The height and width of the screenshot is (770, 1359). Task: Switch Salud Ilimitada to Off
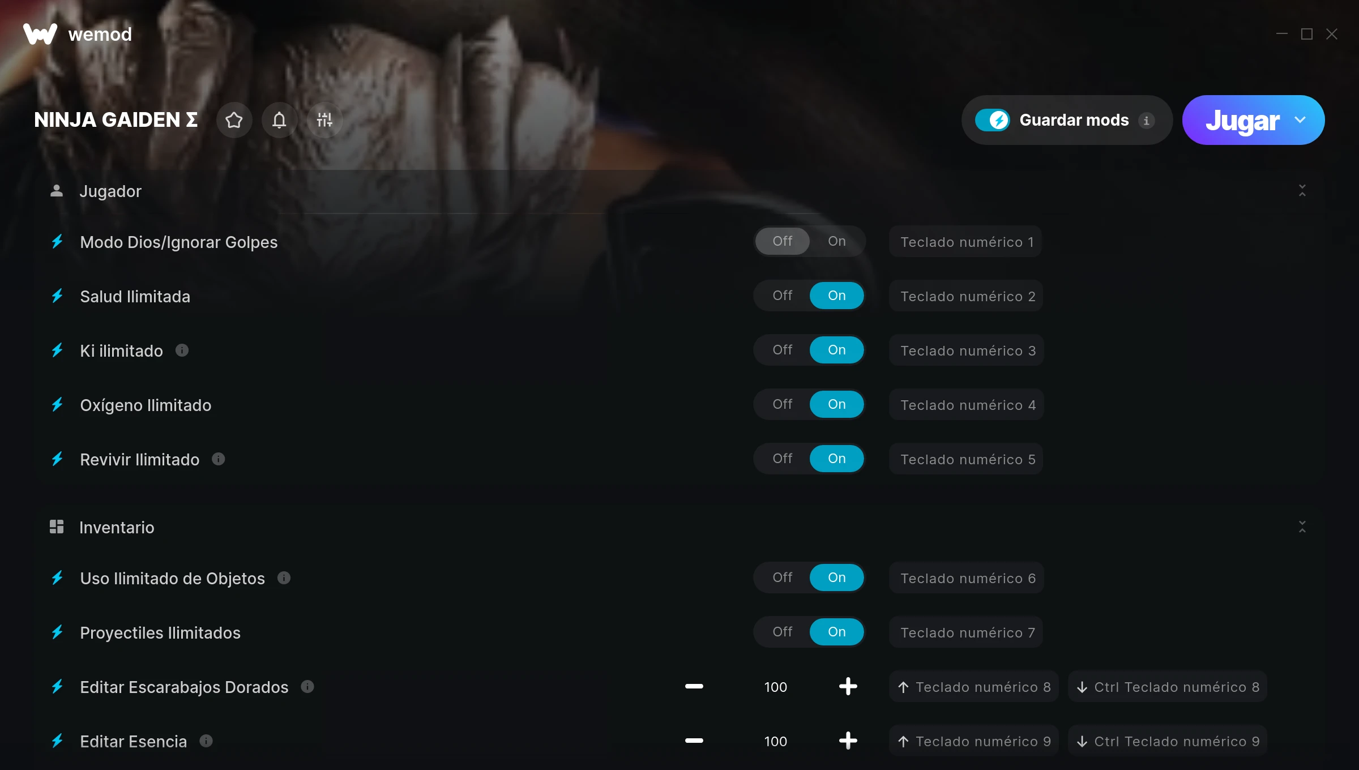[x=782, y=296]
